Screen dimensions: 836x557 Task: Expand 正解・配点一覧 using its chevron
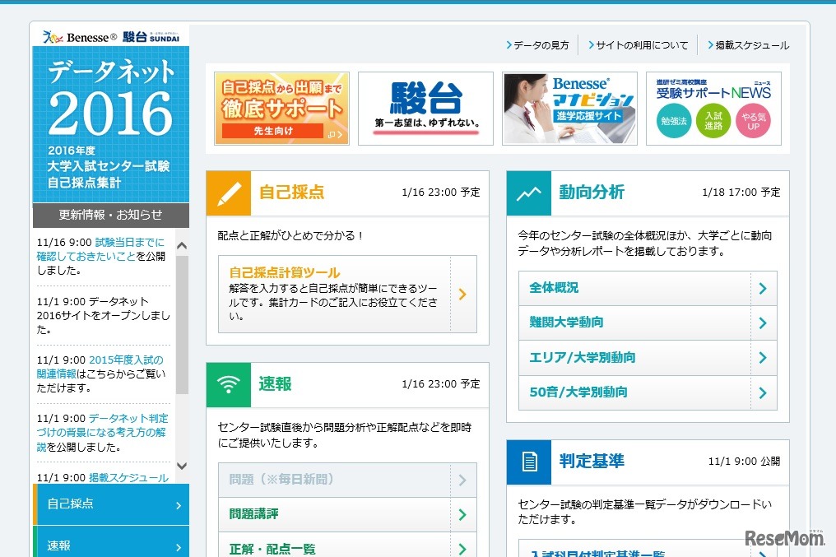tap(465, 547)
